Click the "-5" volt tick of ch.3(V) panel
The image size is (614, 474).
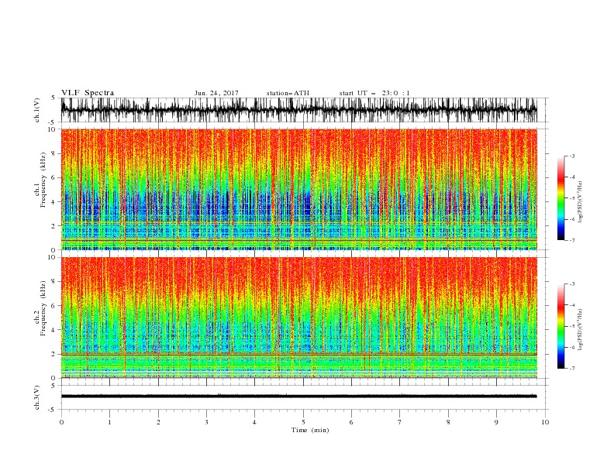click(53, 410)
